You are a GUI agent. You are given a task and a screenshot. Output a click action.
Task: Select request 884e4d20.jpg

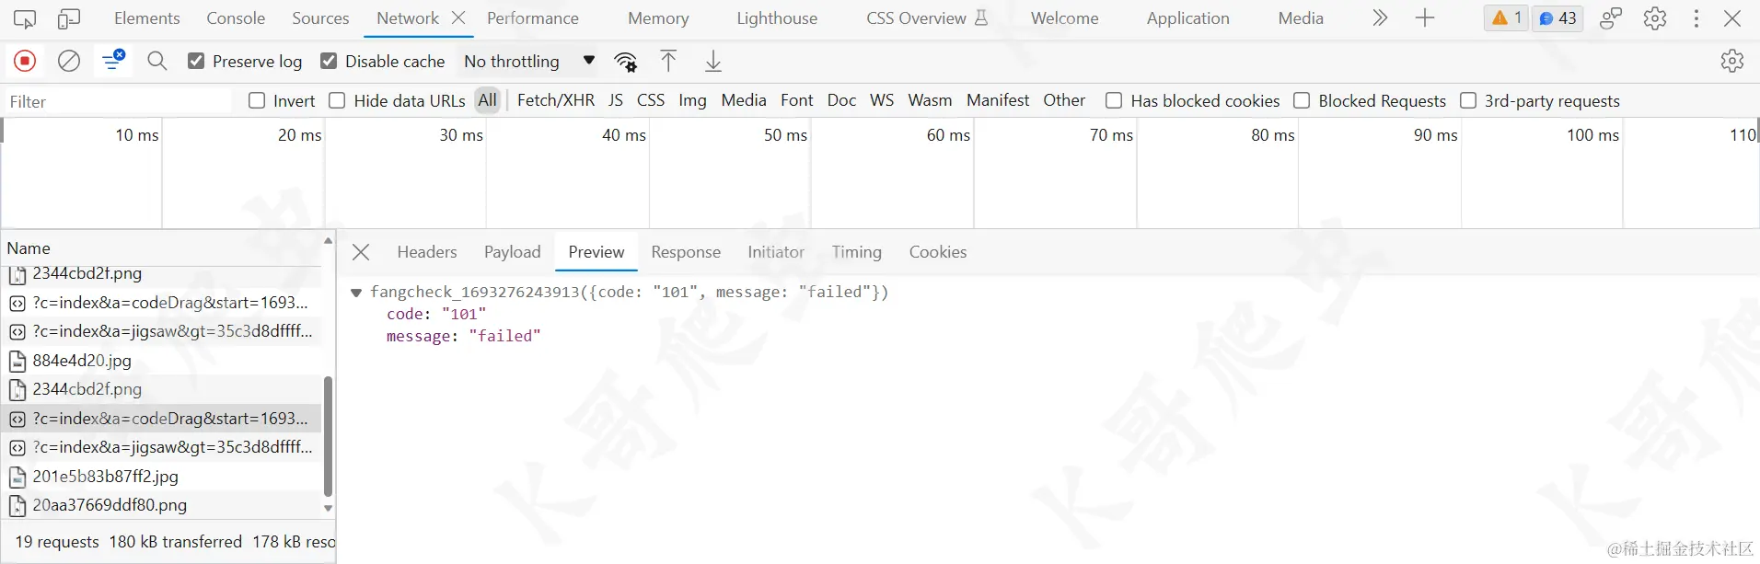tap(162, 361)
